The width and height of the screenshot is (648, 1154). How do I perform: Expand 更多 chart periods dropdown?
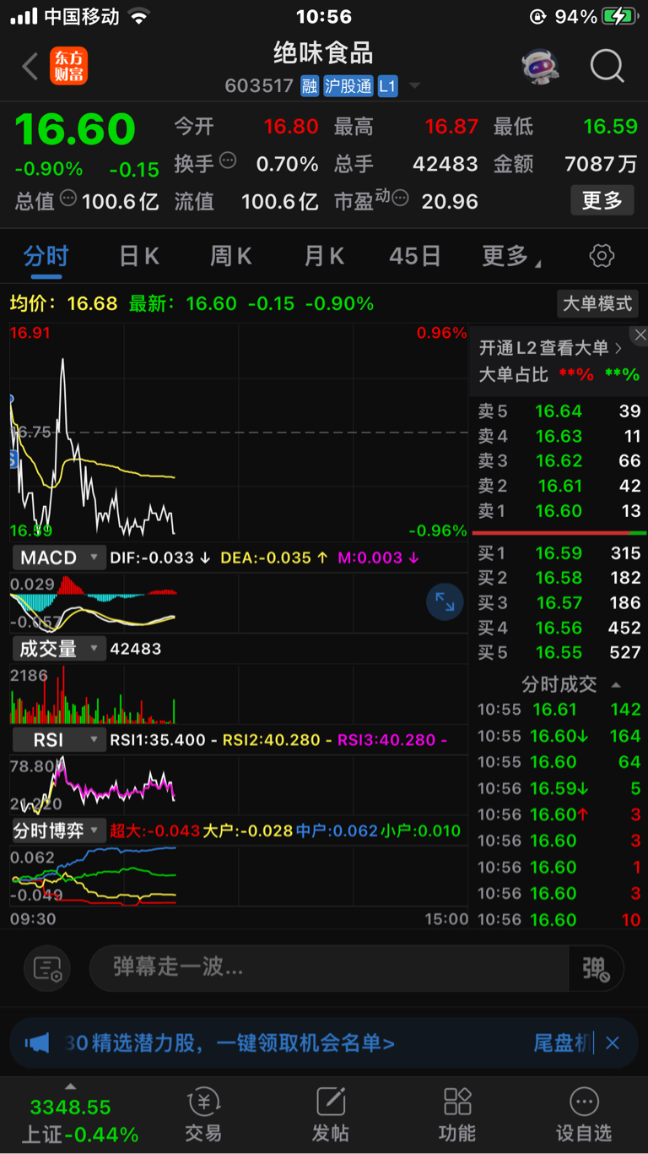click(511, 256)
